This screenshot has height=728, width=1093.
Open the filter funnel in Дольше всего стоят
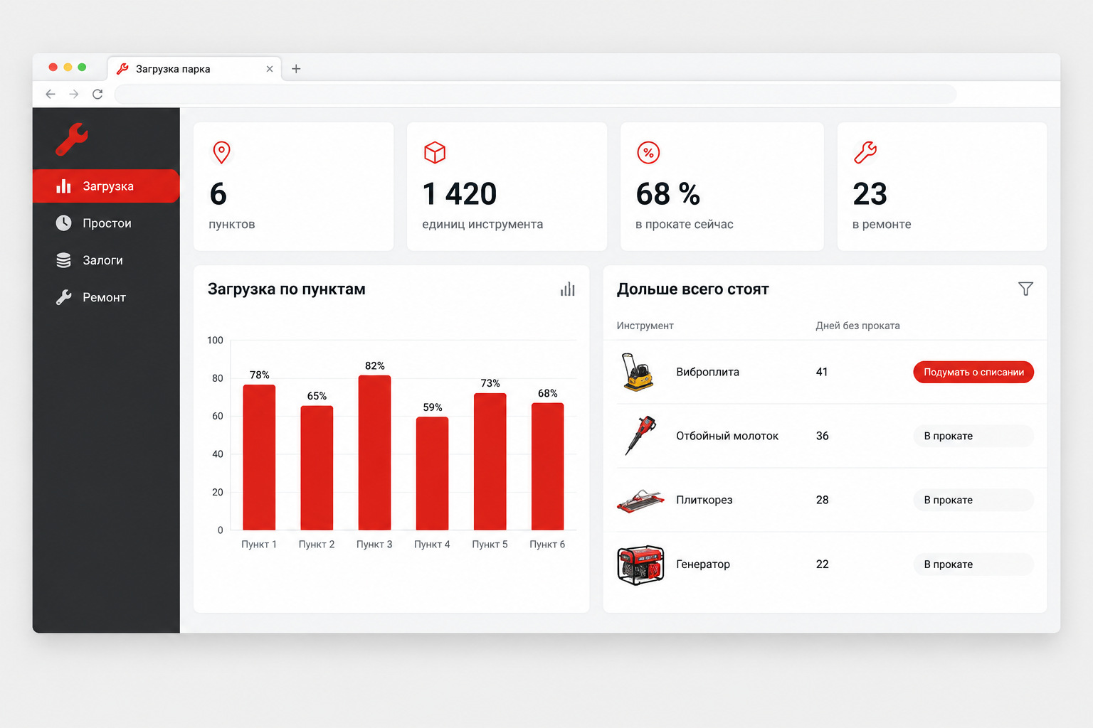pos(1025,289)
